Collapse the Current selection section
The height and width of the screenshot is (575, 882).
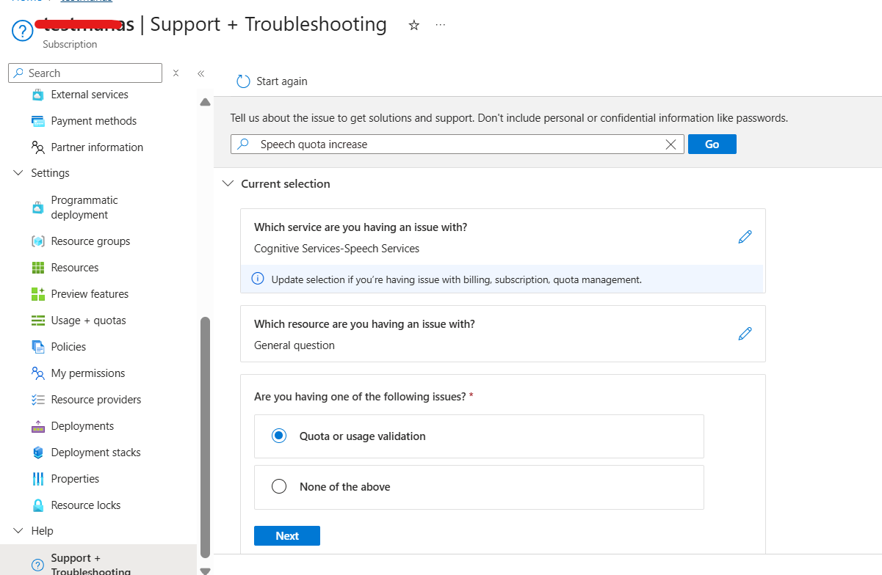(228, 184)
